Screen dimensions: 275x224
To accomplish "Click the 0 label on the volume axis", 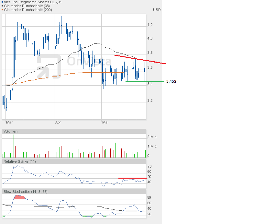I will 148,156.
